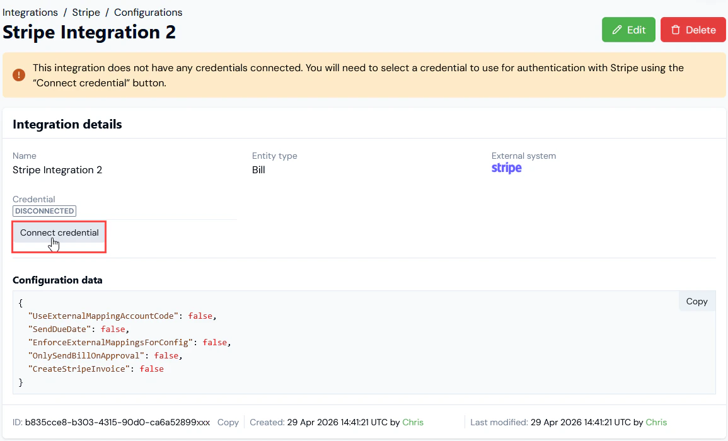728x441 pixels.
Task: Click the UseExternalMappingAccountCode JSON line
Action: tap(122, 316)
